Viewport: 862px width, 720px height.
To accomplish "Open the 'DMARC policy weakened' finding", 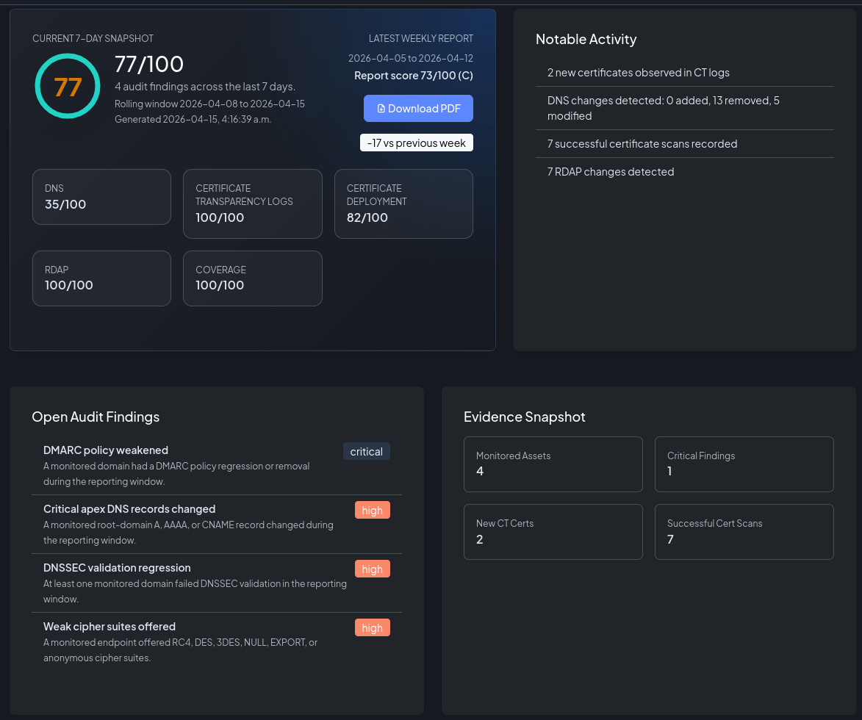I will [x=217, y=466].
